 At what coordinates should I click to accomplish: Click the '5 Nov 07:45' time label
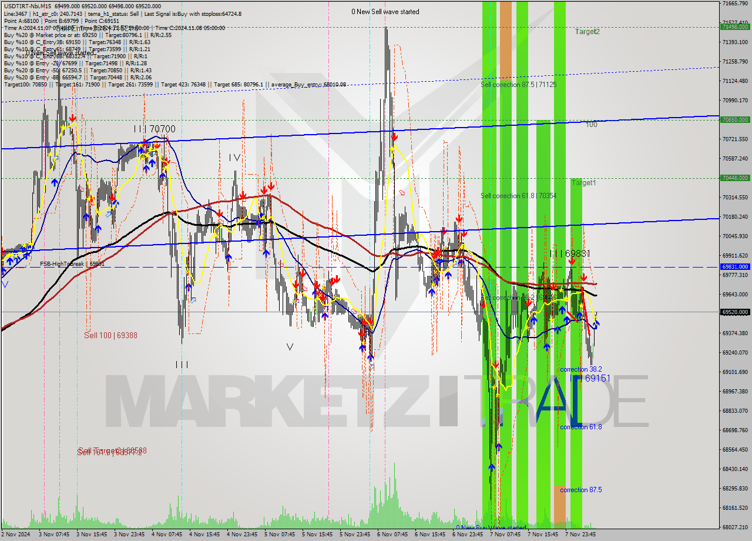coord(280,535)
